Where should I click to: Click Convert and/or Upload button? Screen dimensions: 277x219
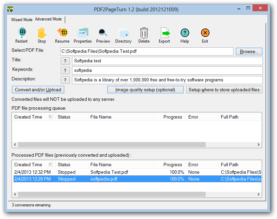38,90
